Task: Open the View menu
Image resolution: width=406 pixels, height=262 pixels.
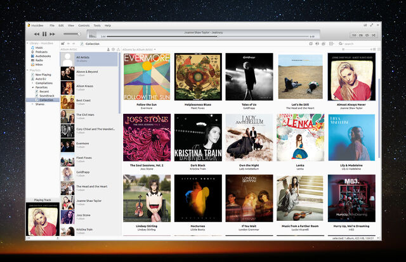Action: point(71,25)
